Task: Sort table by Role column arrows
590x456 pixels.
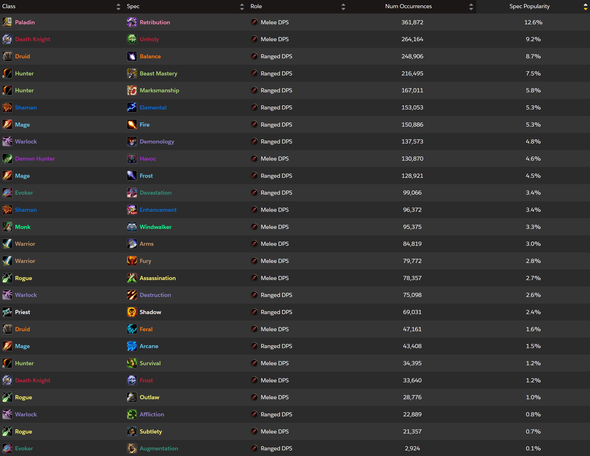Action: [x=343, y=7]
